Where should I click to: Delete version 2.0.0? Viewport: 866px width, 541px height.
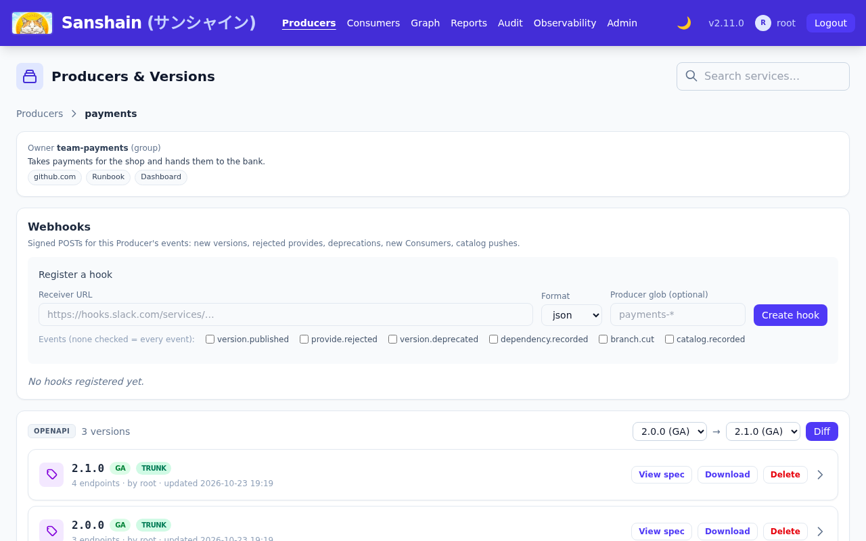(785, 532)
